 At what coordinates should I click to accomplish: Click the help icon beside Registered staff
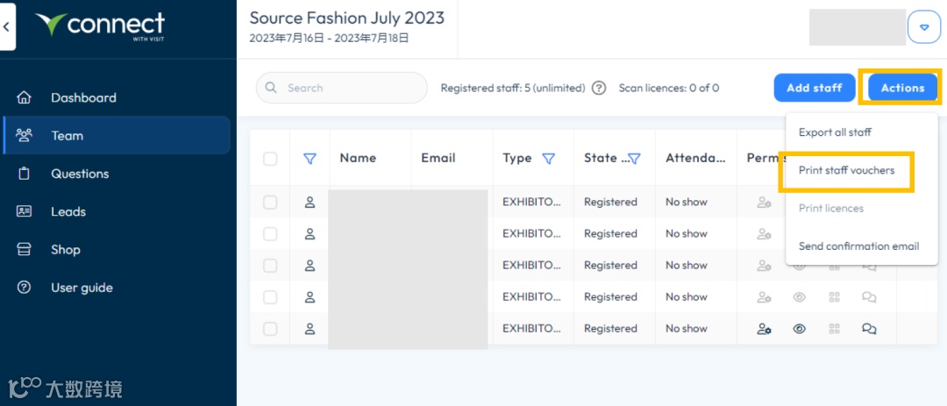[x=599, y=88]
